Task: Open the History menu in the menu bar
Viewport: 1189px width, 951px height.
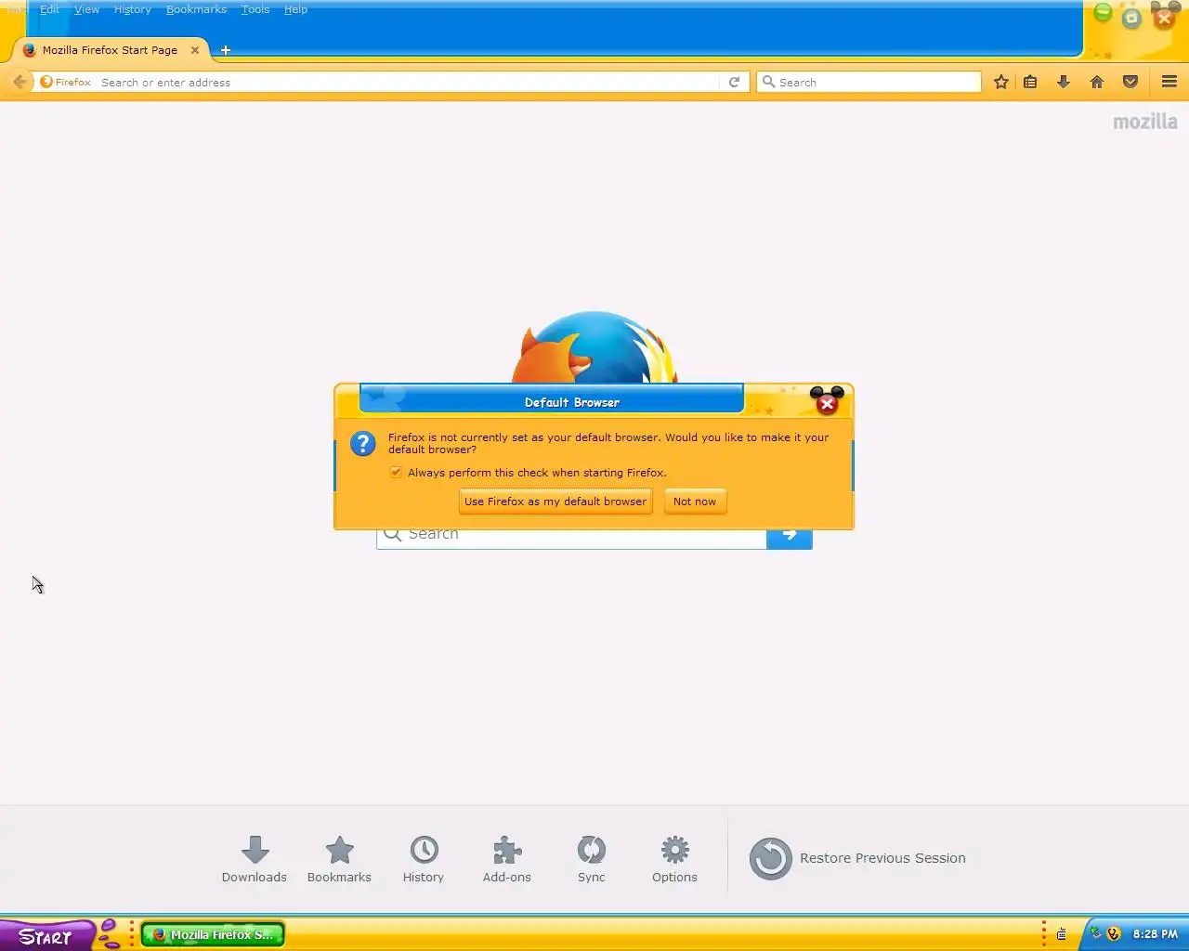Action: click(132, 9)
